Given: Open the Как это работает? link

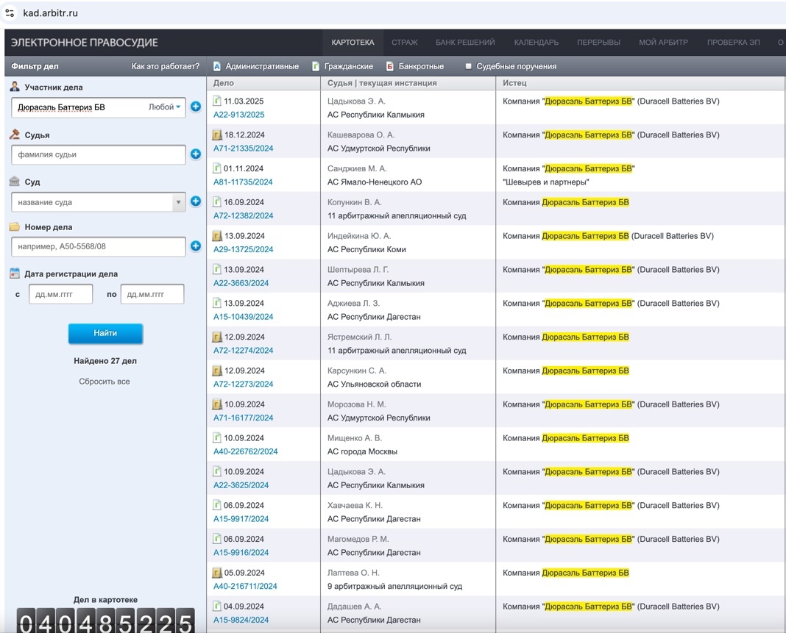Looking at the screenshot, I should tap(166, 66).
